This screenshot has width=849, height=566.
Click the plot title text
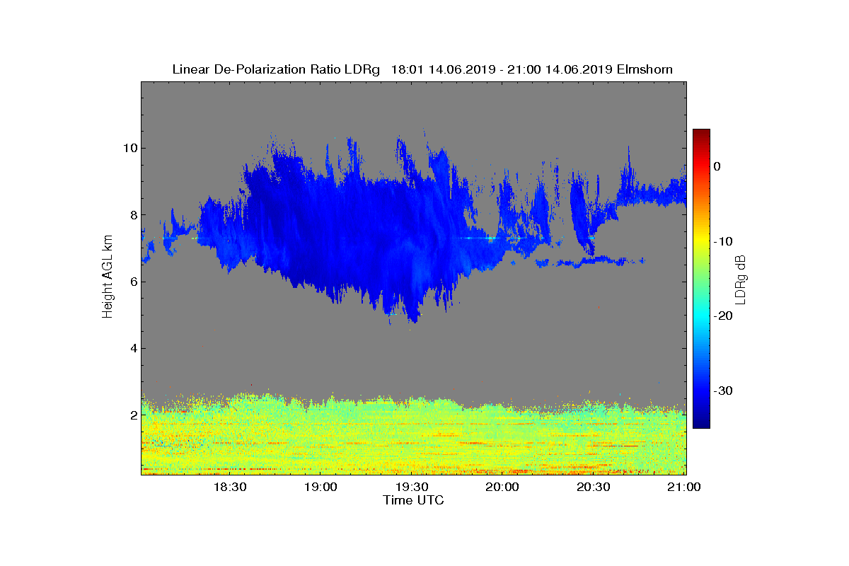pos(422,69)
